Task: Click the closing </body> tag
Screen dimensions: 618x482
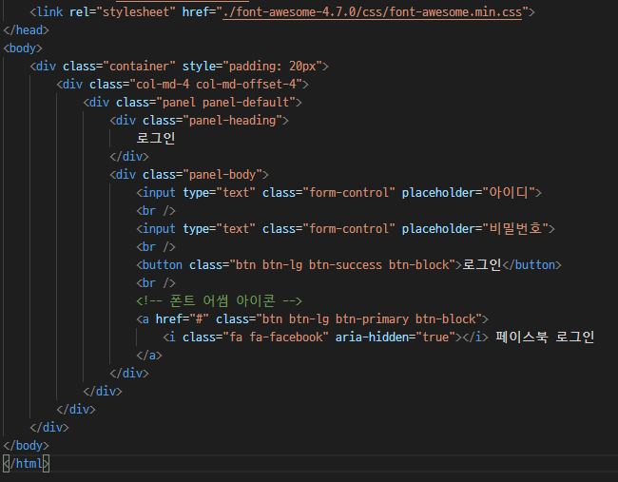Action: [x=26, y=445]
